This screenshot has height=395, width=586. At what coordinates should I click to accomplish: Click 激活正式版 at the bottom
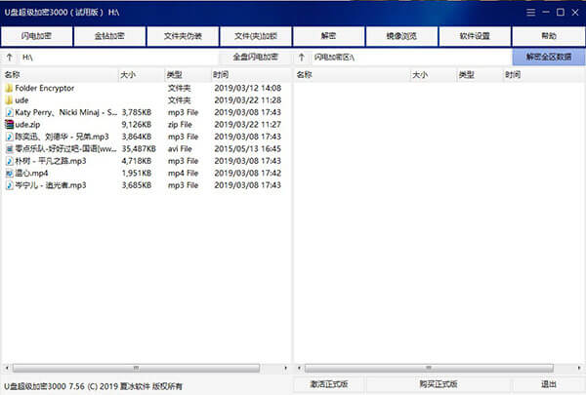tap(329, 384)
